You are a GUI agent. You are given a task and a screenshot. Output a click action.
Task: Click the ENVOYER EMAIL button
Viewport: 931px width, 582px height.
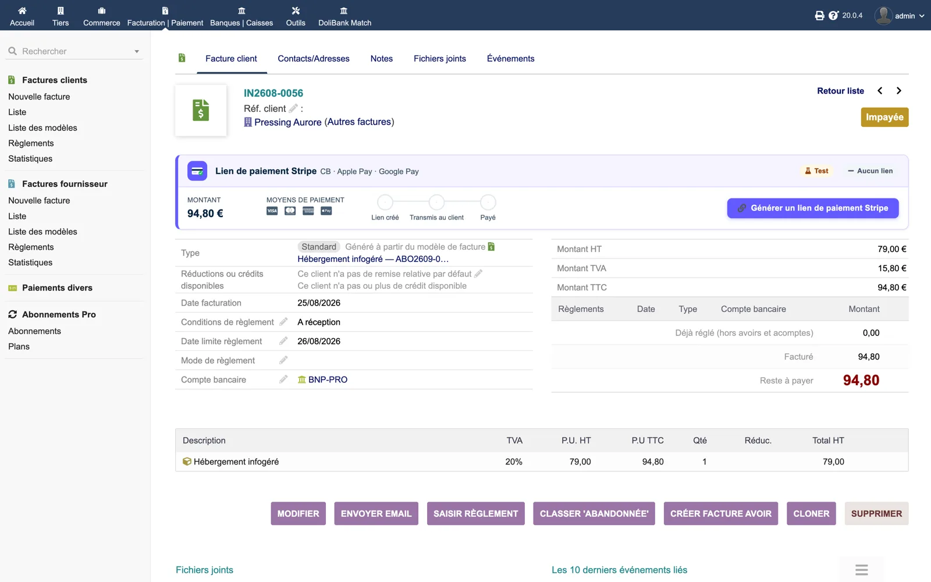click(376, 513)
